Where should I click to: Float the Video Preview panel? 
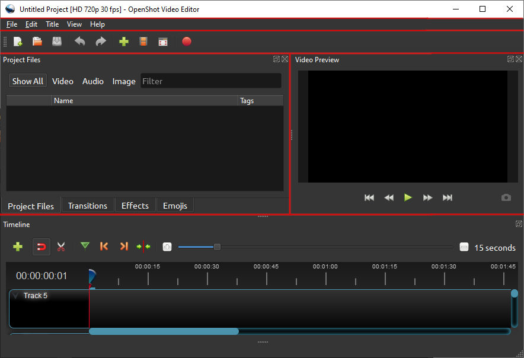[510, 59]
